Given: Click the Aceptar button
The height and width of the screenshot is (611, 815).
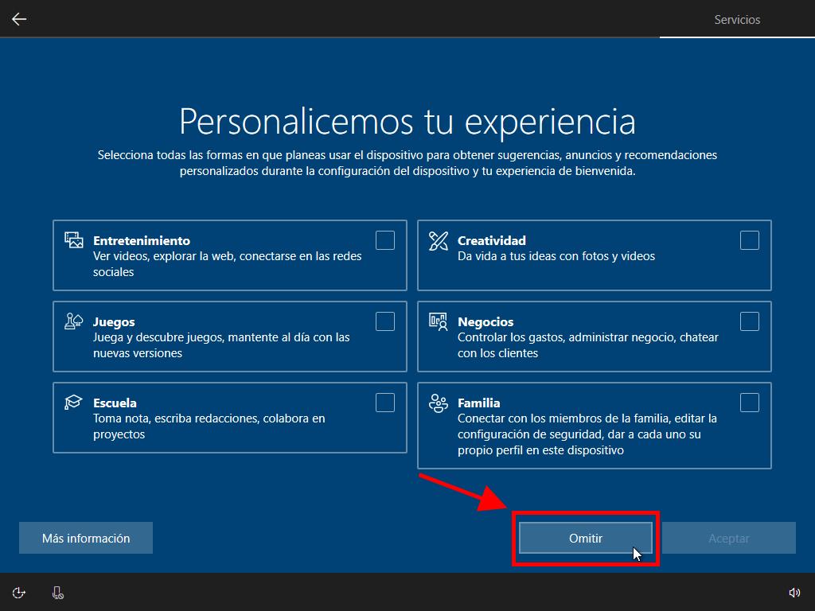Looking at the screenshot, I should tap(729, 538).
